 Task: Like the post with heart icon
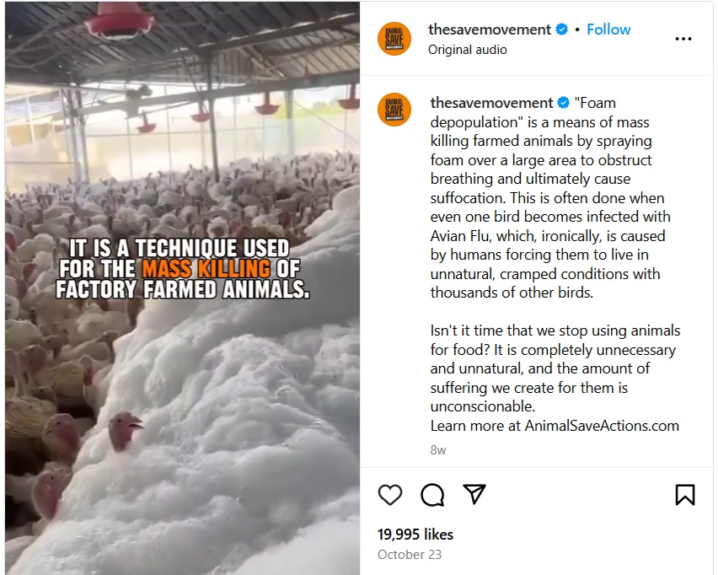point(390,495)
